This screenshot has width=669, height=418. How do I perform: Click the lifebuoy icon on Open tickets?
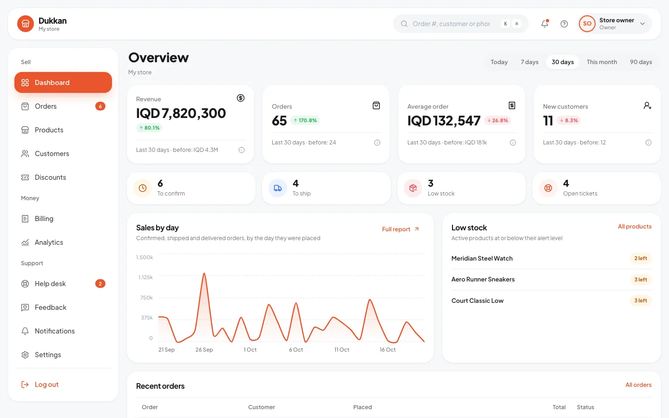pos(548,188)
